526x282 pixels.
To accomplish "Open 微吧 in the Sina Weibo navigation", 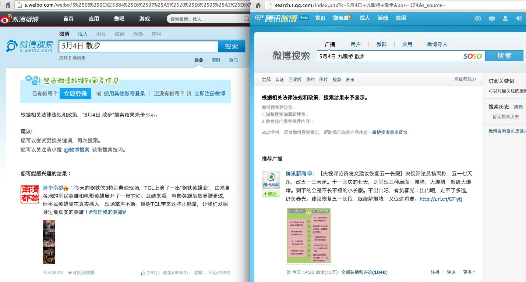I will (119, 19).
